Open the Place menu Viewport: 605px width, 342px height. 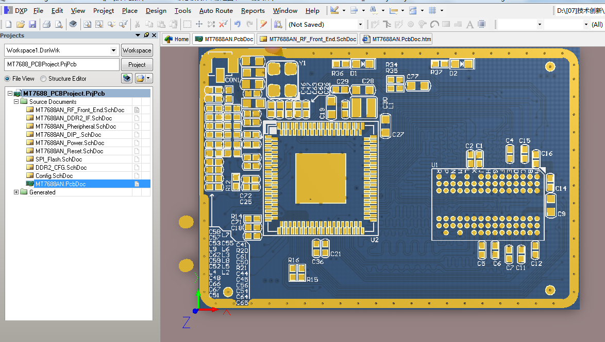coord(130,11)
